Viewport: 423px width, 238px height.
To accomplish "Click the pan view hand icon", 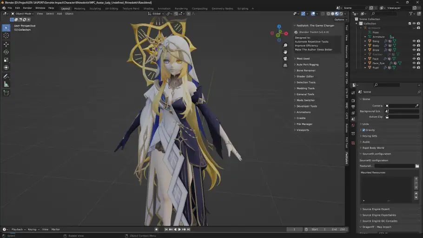I will 285,52.
